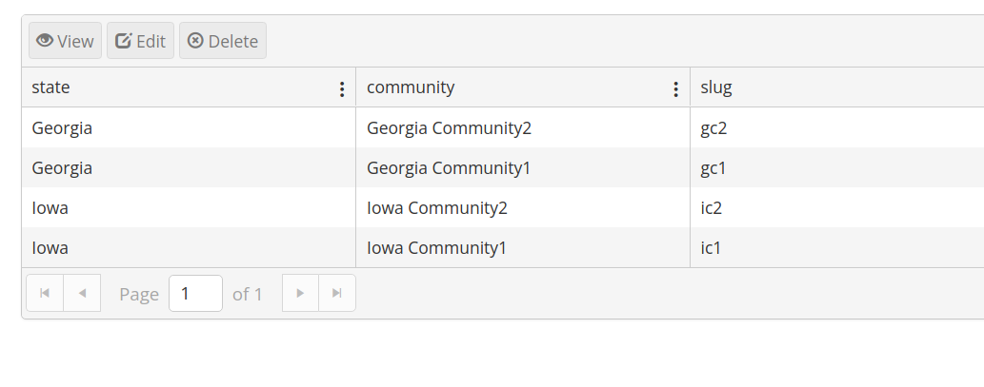Sort by the community column header
This screenshot has width=984, height=387.
(411, 87)
